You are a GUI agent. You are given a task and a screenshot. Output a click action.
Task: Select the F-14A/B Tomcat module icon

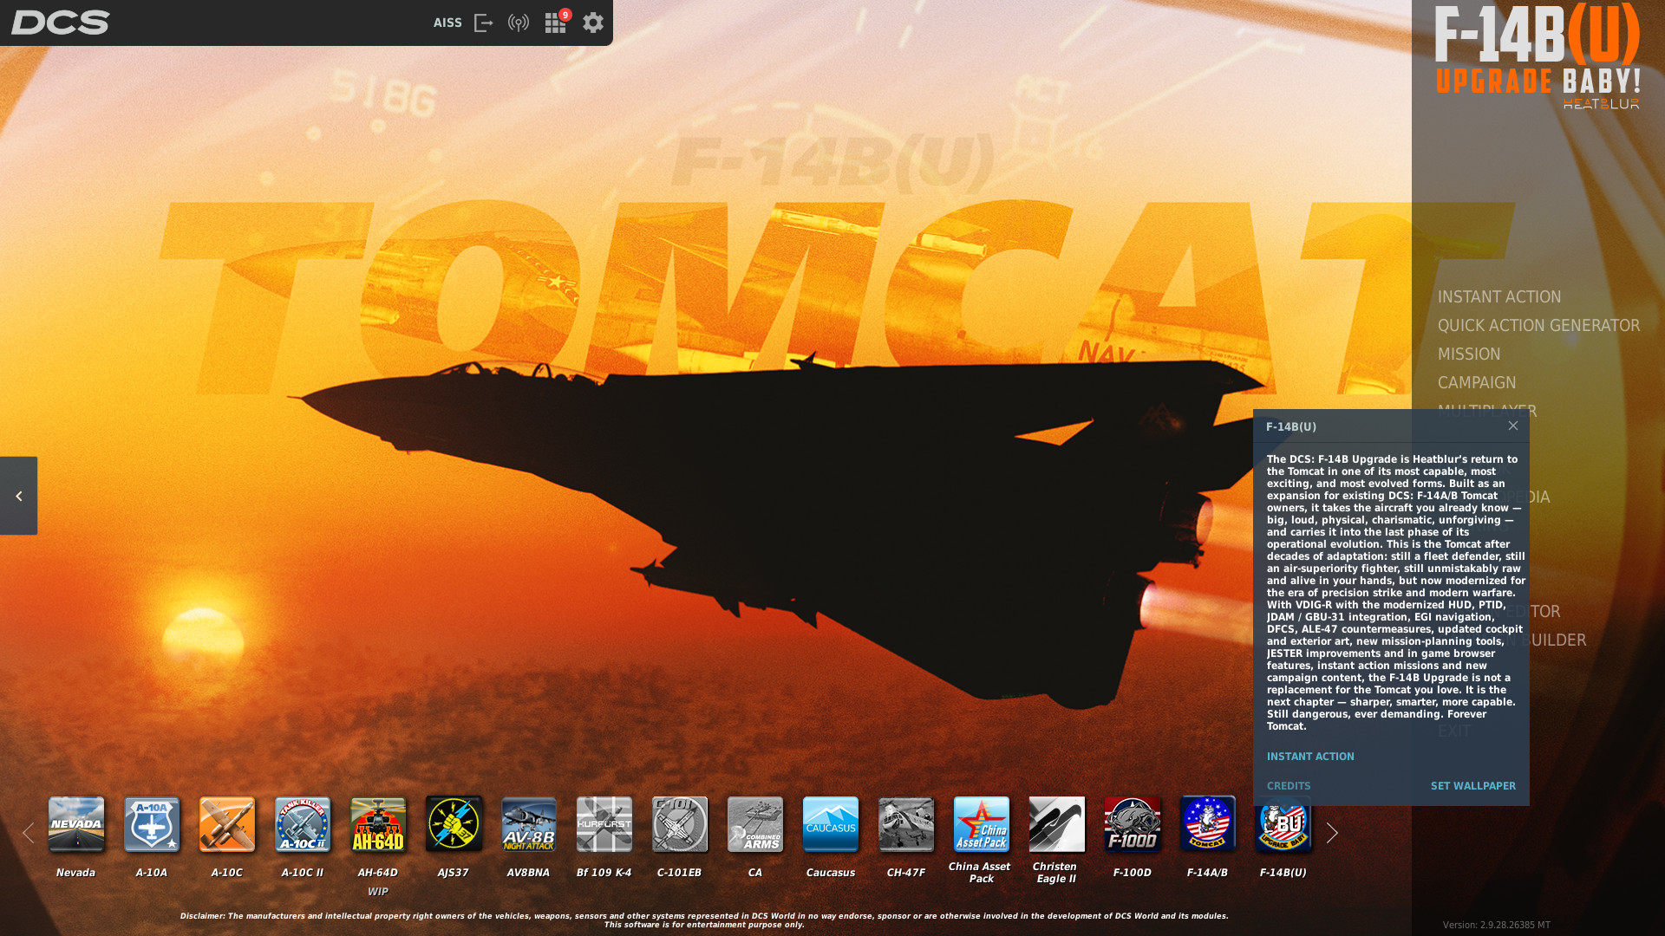[x=1208, y=824]
